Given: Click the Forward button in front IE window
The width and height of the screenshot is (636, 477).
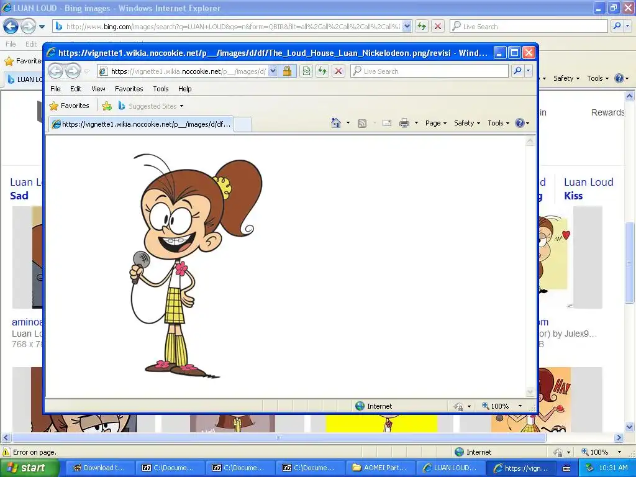Looking at the screenshot, I should click(x=73, y=71).
